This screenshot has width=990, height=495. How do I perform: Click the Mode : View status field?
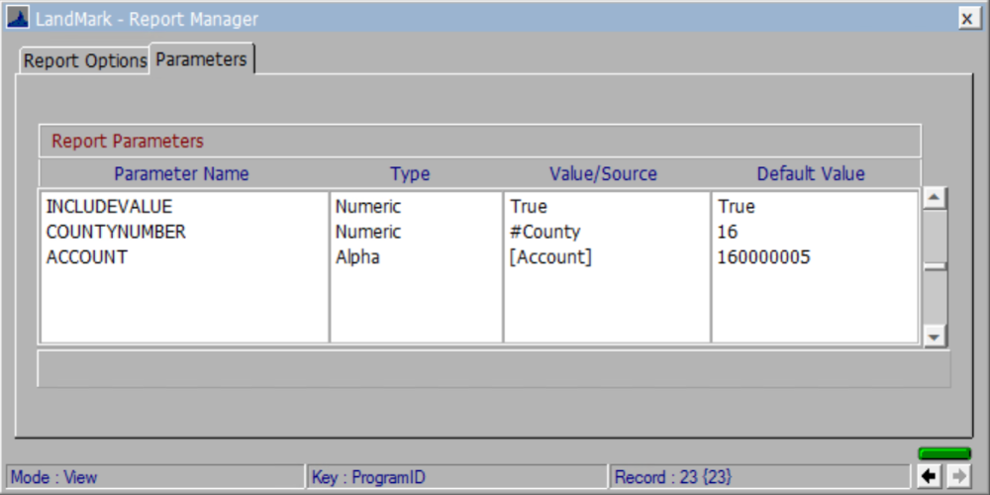coord(155,477)
